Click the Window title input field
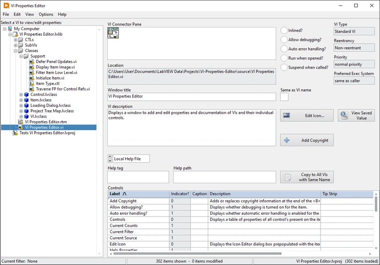 [x=192, y=97]
